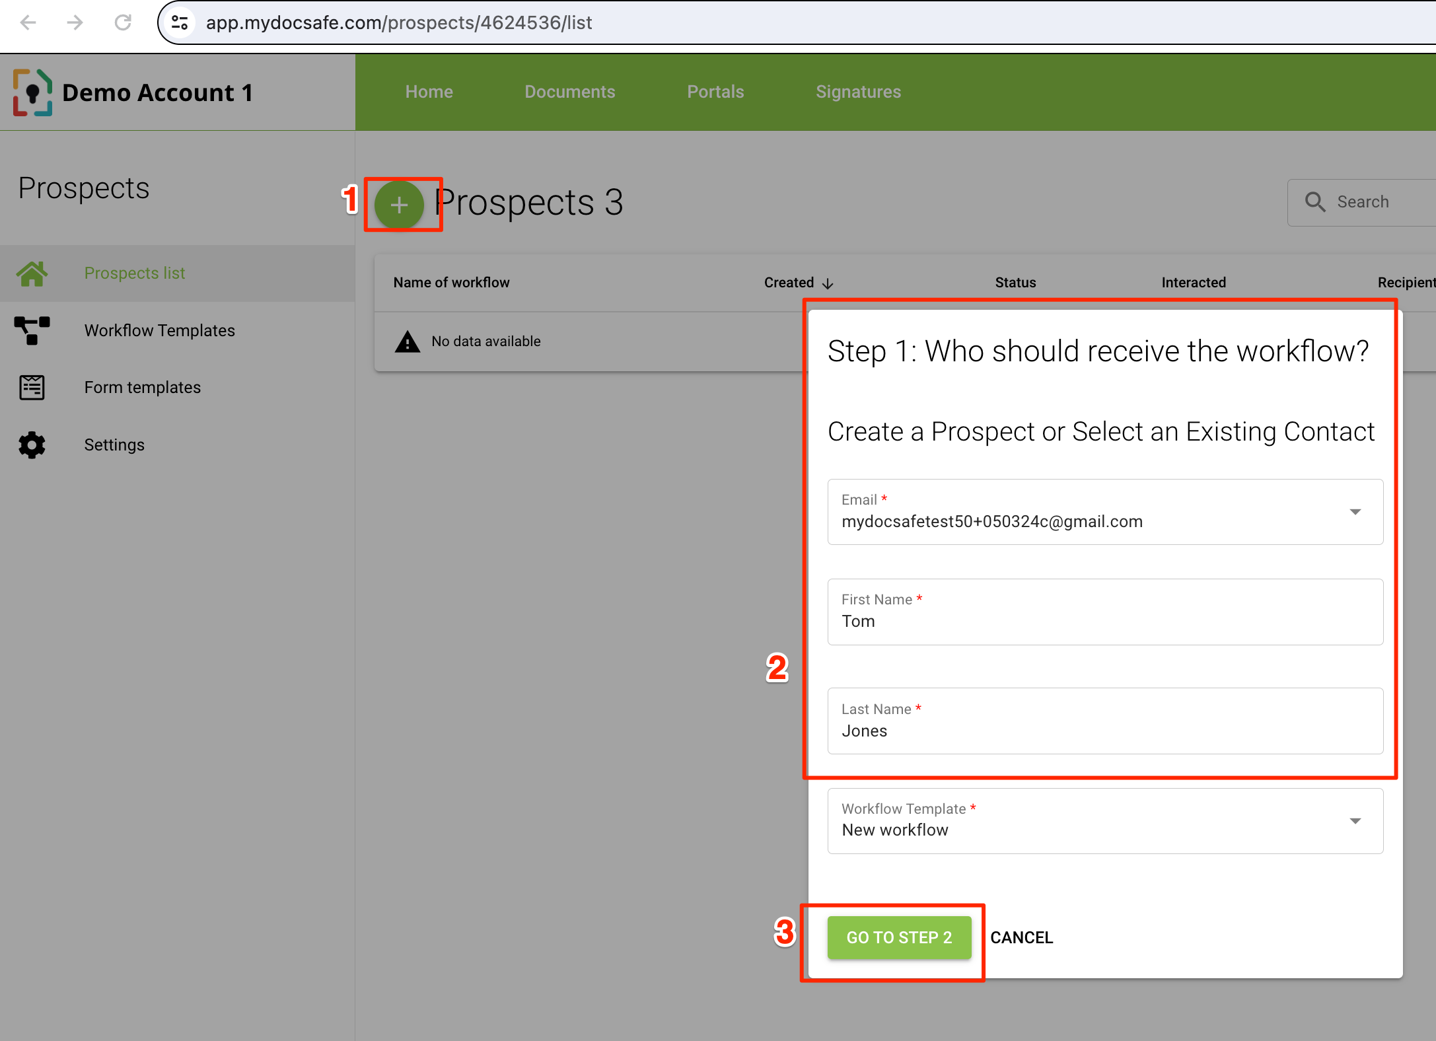
Task: Open the Documents menu
Action: point(569,92)
